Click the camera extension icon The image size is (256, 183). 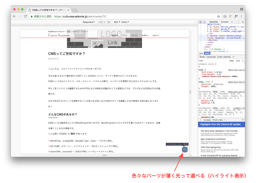225,16
